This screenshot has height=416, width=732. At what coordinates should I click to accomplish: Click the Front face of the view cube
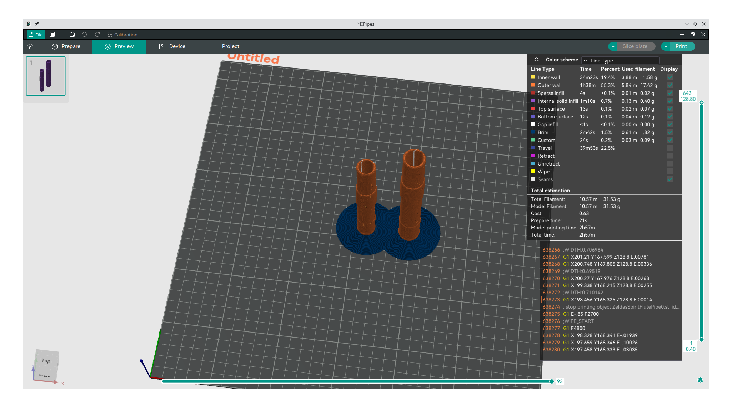45,375
